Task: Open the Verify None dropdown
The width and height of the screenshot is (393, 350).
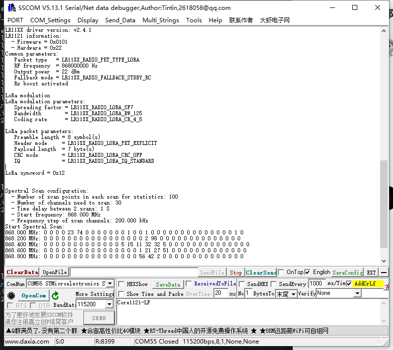Action: [x=358, y=293]
